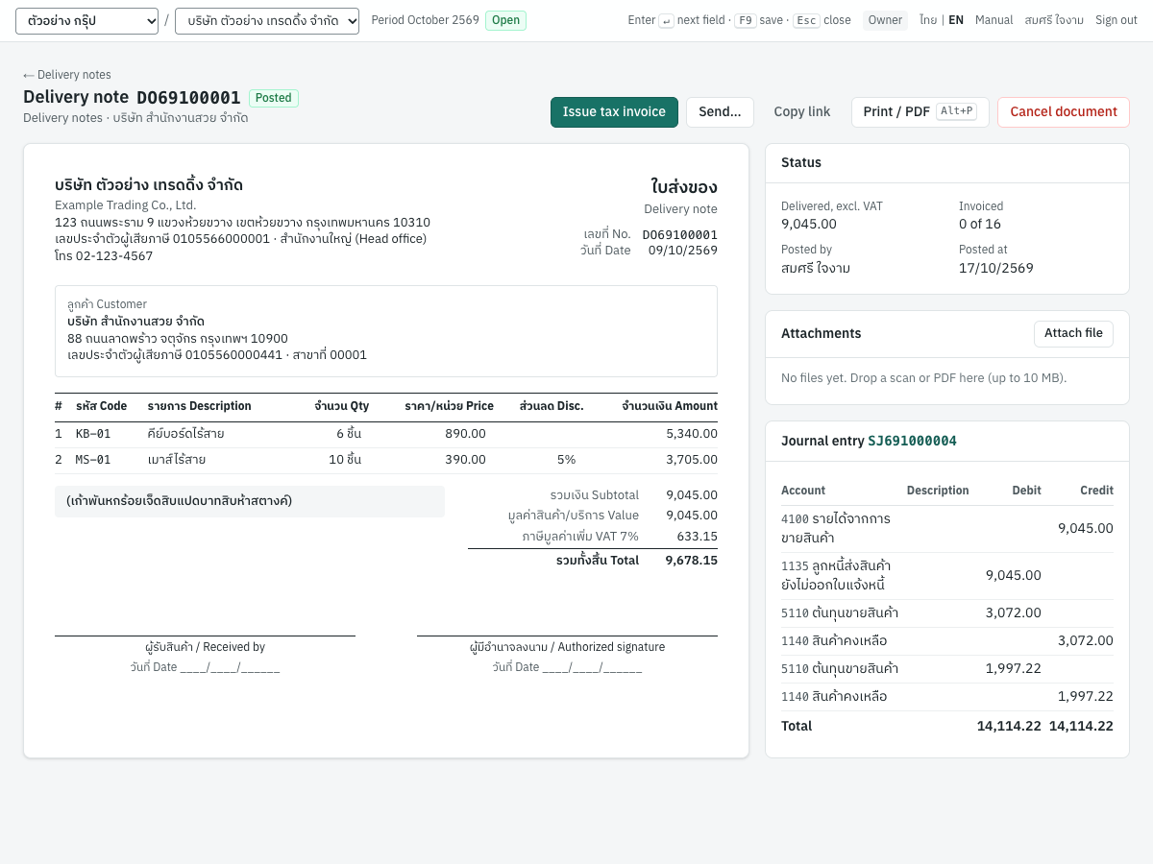Click the attachments drop area text
Image resolution: width=1153 pixels, height=864 pixels.
pos(924,378)
